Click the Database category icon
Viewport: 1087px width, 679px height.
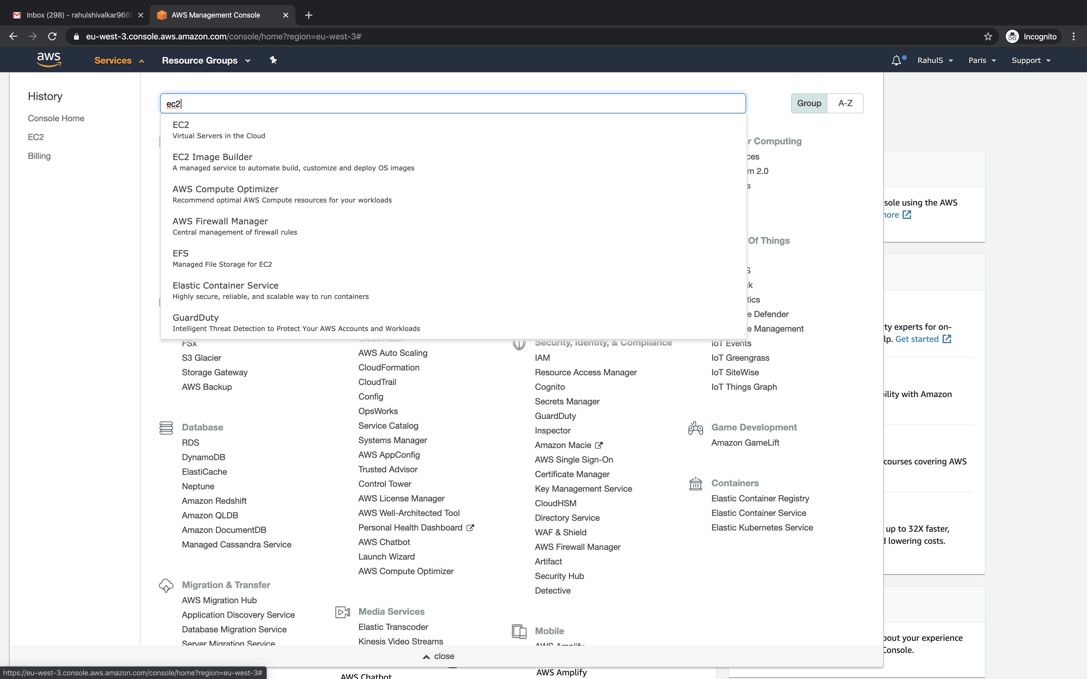tap(167, 427)
